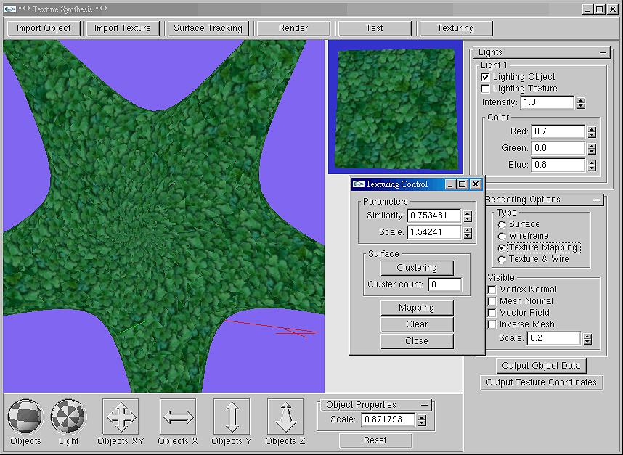Disable the Lighting Object checkbox
This screenshot has height=455, width=623.
click(486, 77)
